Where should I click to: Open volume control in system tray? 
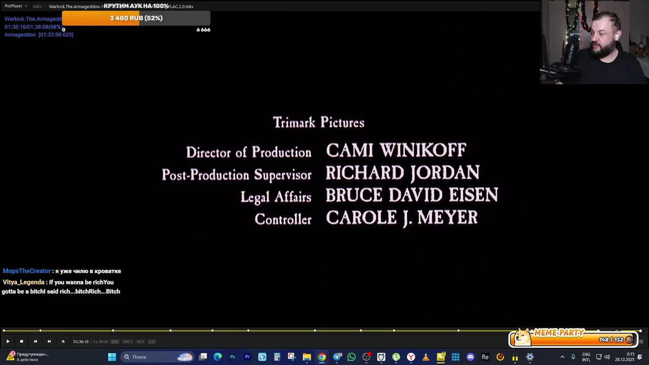pos(607,357)
